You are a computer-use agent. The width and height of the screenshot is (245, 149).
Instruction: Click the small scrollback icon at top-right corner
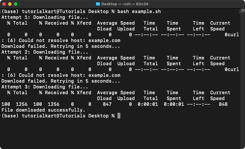[243, 10]
